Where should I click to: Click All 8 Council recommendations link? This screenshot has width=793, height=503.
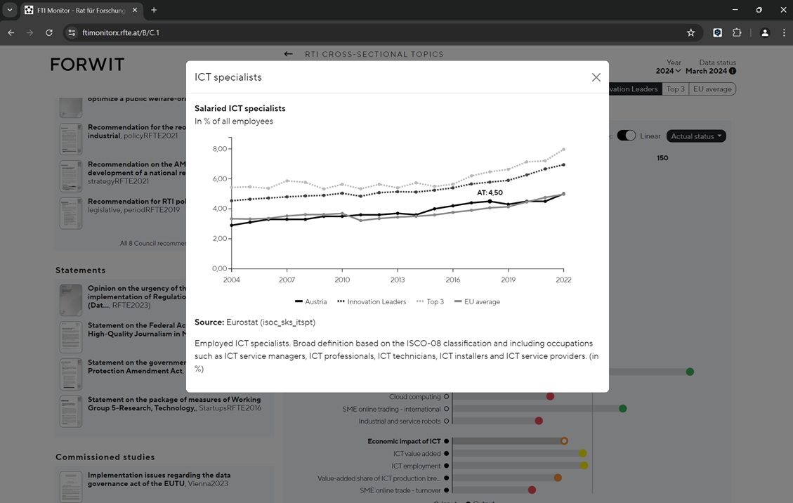pos(152,243)
